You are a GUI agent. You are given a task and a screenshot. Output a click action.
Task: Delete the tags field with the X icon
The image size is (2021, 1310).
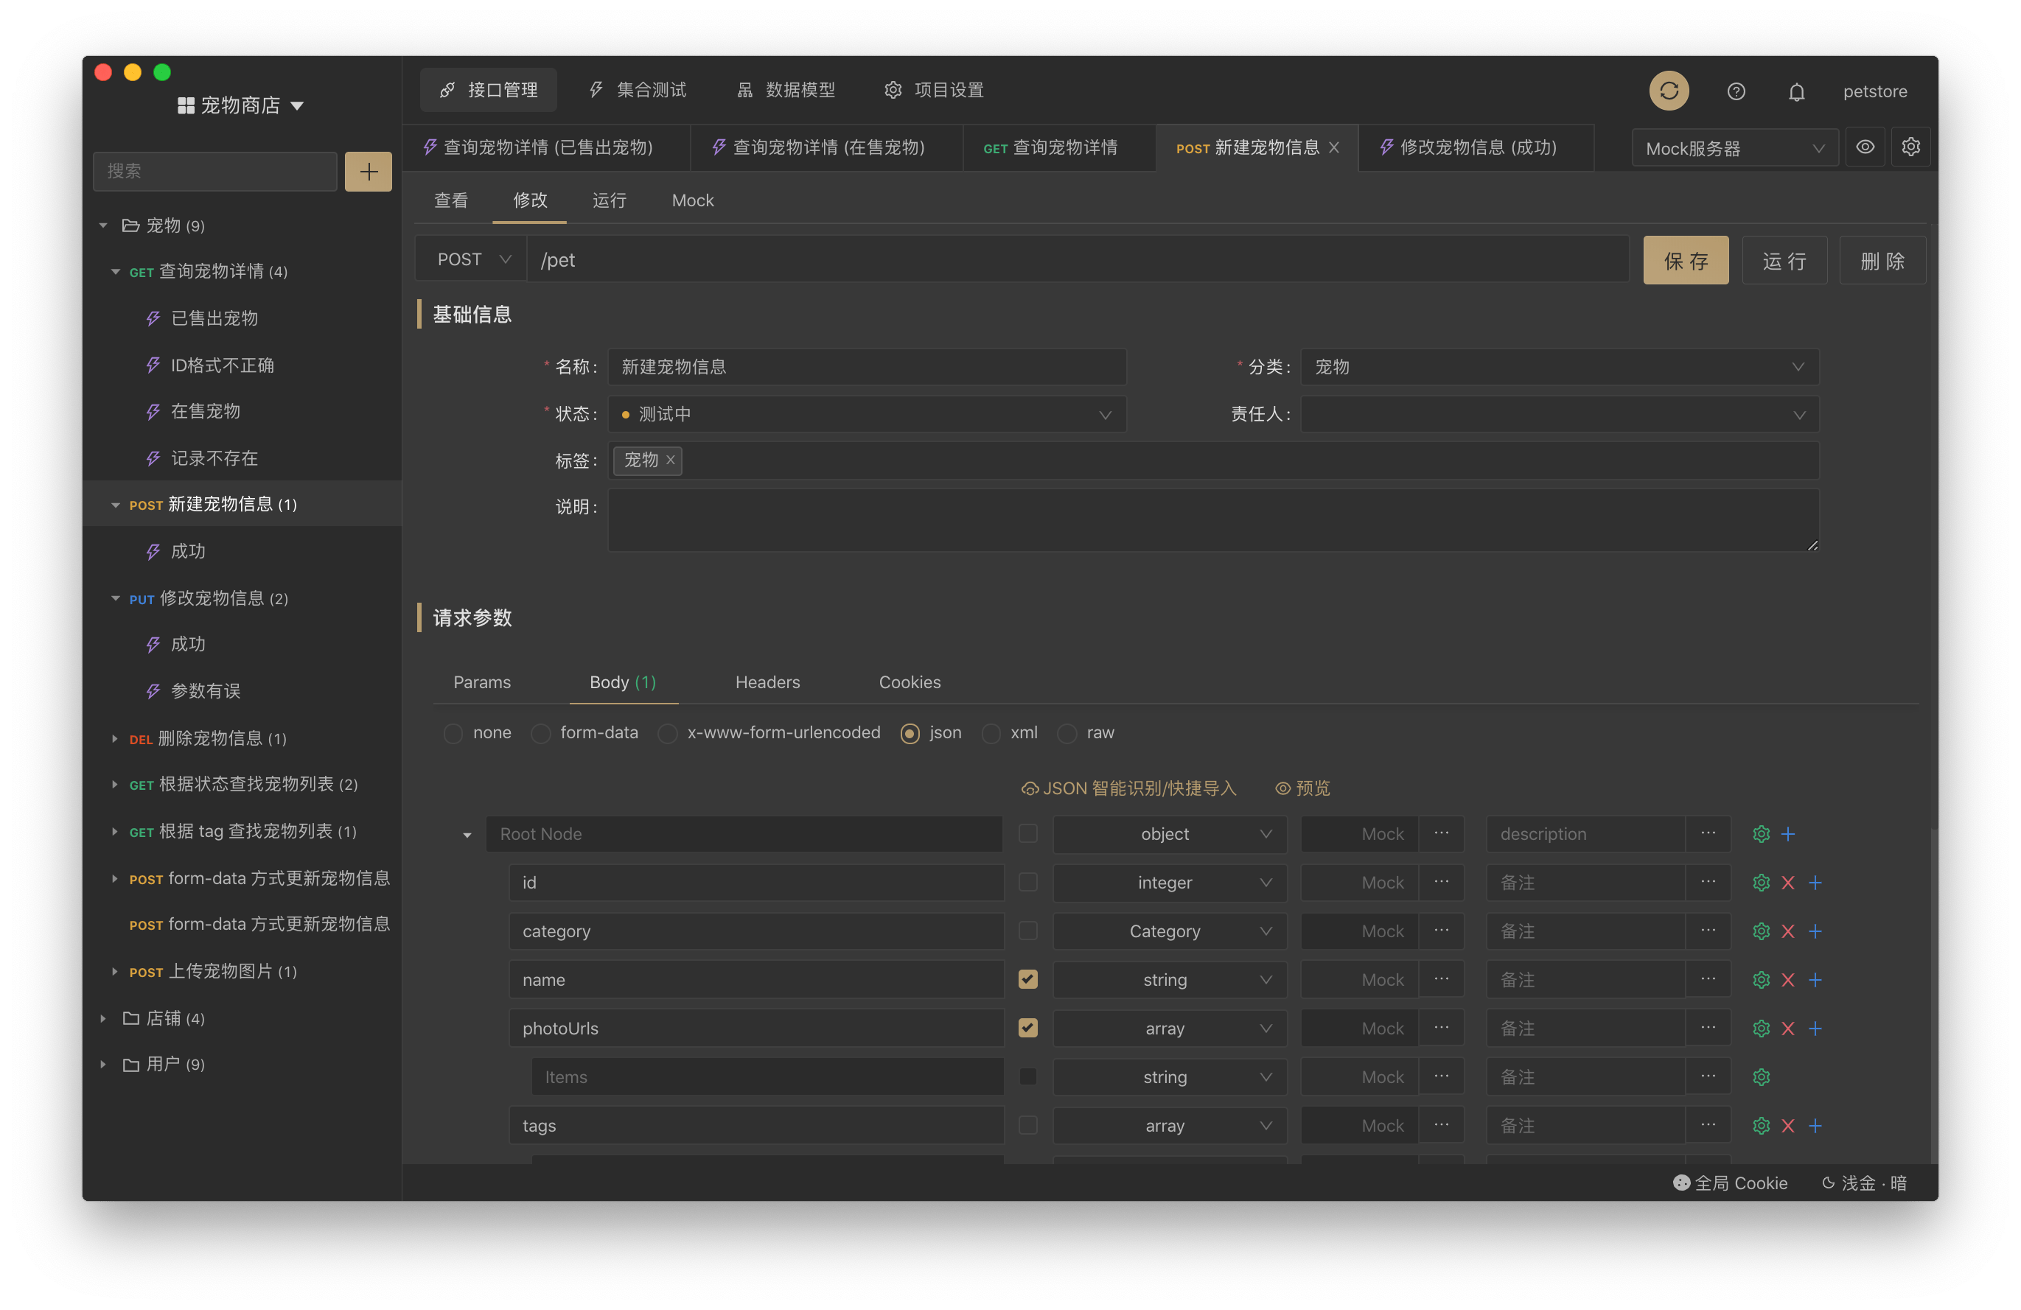pyautogui.click(x=1788, y=1125)
